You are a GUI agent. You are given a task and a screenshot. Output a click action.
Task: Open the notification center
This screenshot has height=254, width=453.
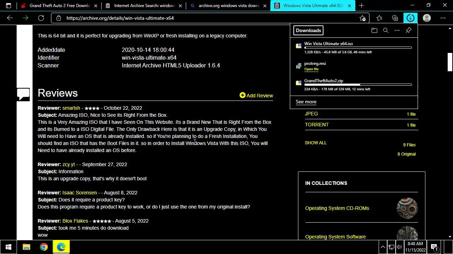[x=434, y=247]
